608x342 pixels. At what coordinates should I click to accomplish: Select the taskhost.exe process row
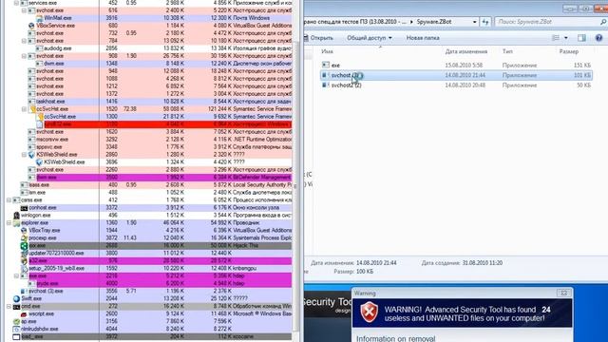click(160, 102)
